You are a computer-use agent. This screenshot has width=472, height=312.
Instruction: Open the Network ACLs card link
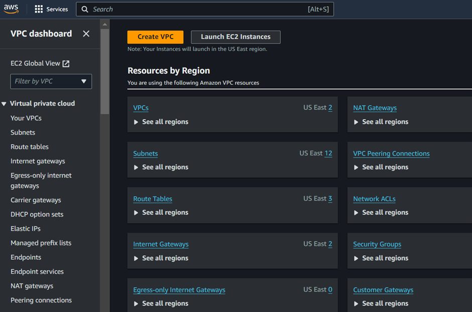374,199
